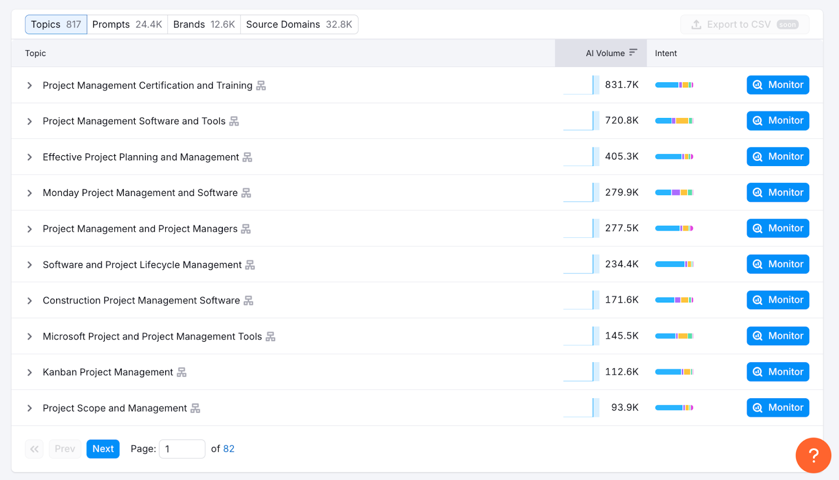This screenshot has height=480, width=839.
Task: Click hierarchy icon beside Microsoft Project and Project Management Tools
Action: point(271,336)
